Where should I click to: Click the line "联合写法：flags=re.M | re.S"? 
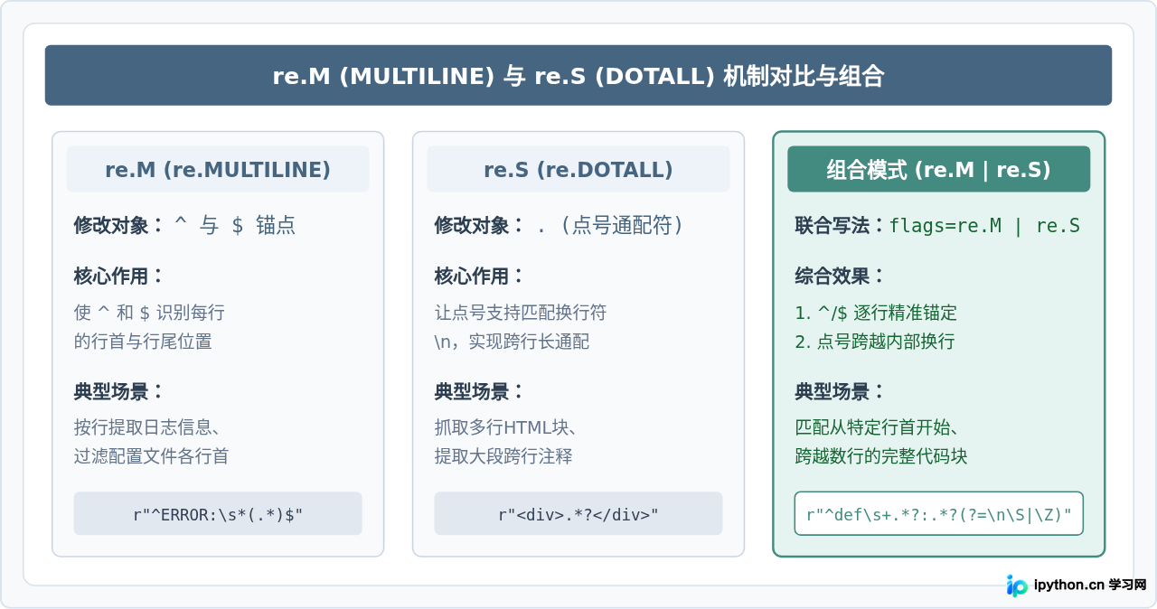point(937,226)
